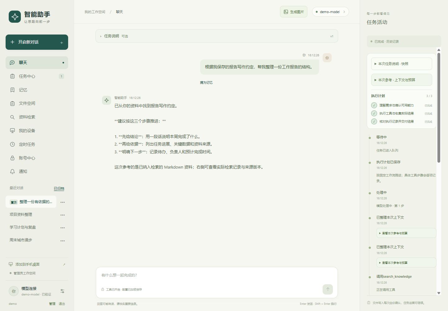Image resolution: width=448 pixels, height=311 pixels.
Task: Click the 任务中心 badge count 1
Action: click(x=61, y=76)
